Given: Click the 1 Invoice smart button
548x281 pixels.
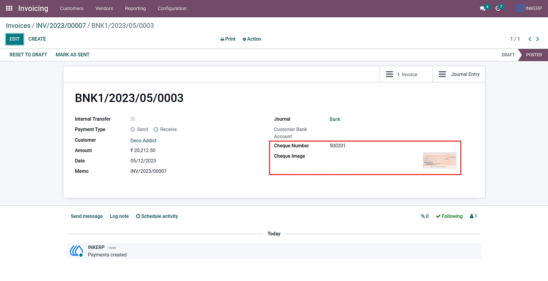Looking at the screenshot, I should pos(406,74).
